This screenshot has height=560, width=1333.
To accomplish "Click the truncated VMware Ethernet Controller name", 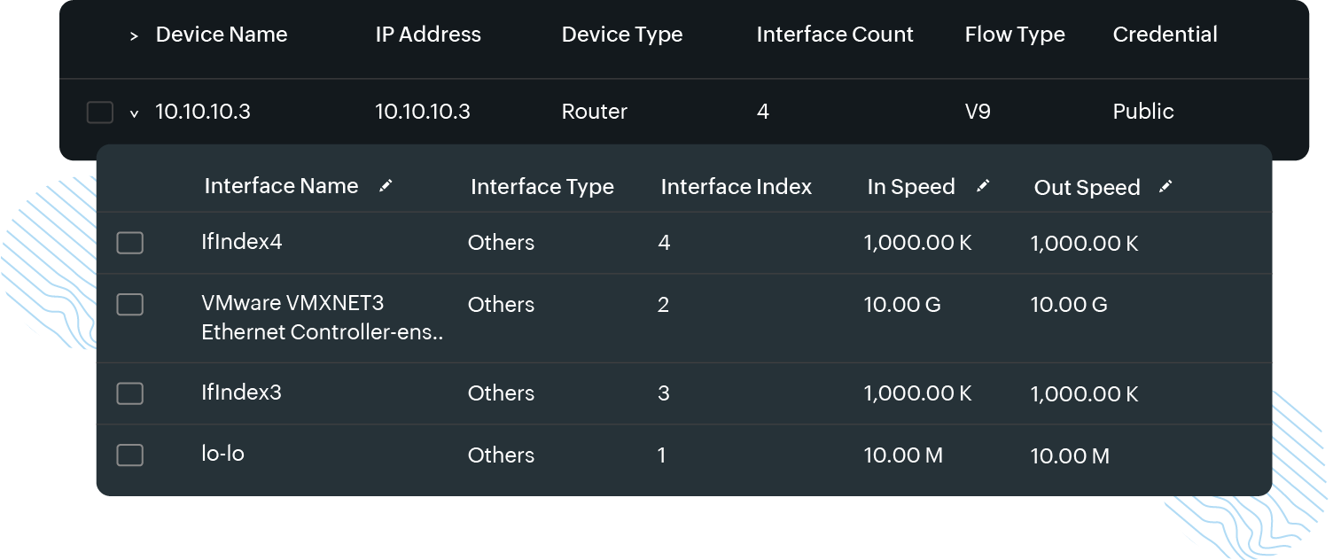I will pyautogui.click(x=323, y=318).
